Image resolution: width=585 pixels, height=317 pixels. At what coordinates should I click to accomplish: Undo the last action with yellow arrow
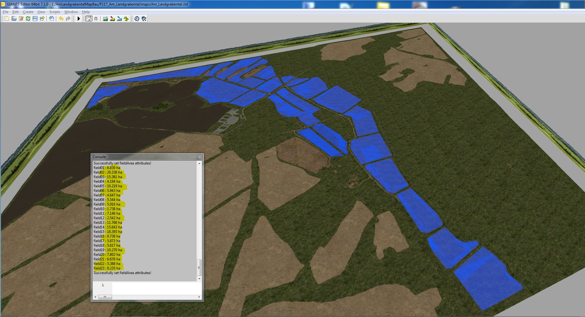tap(61, 19)
